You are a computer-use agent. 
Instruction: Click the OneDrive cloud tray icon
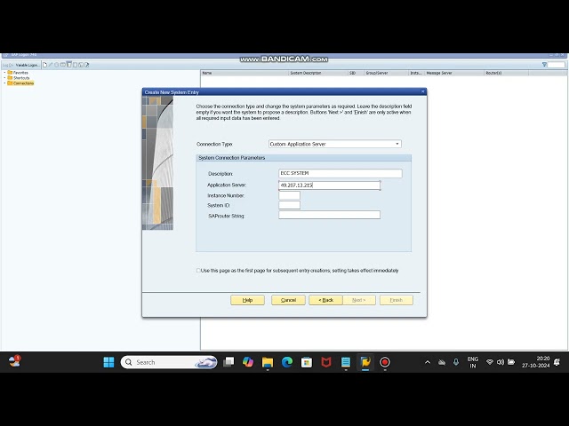[442, 362]
